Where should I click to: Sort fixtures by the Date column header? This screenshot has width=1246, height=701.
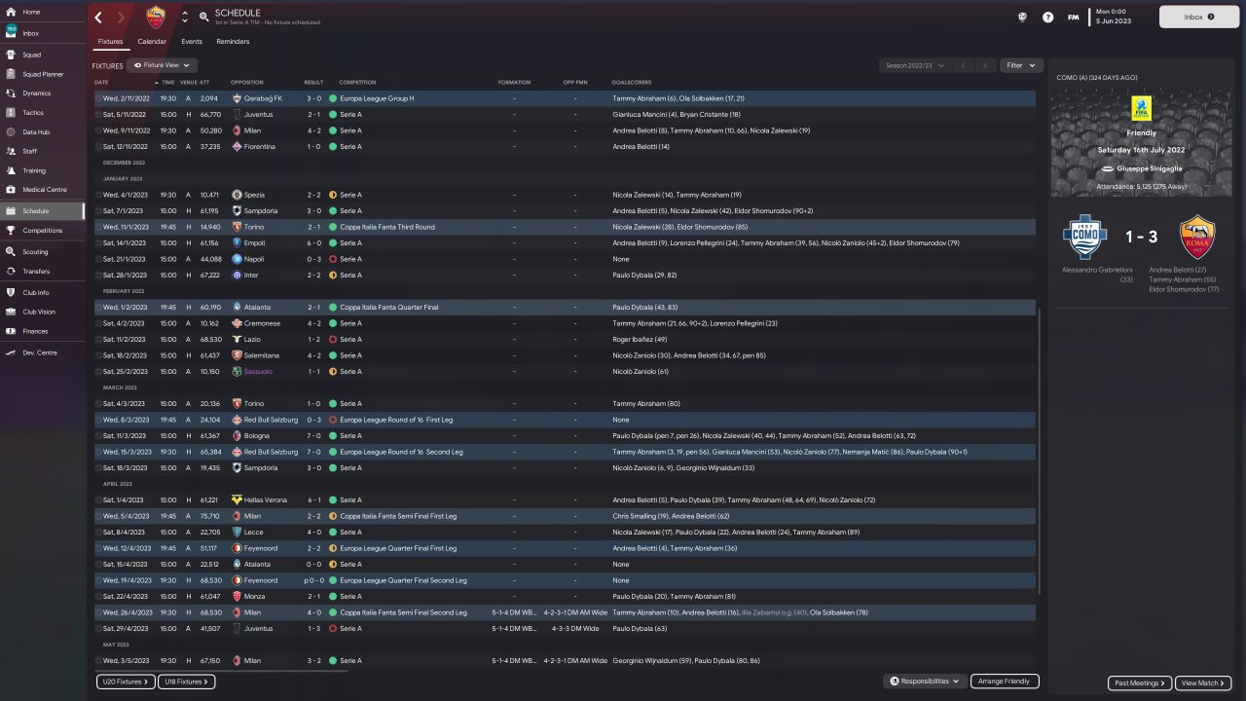click(x=101, y=82)
